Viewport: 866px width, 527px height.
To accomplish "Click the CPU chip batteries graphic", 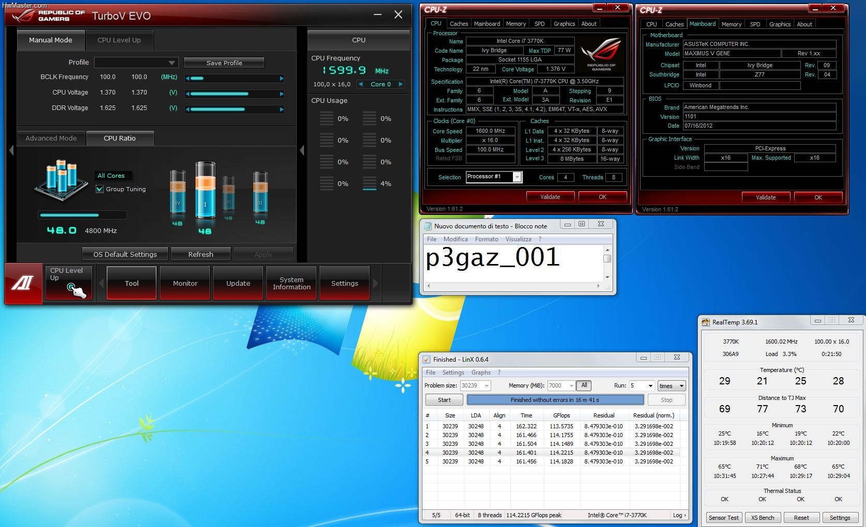I will pos(62,180).
